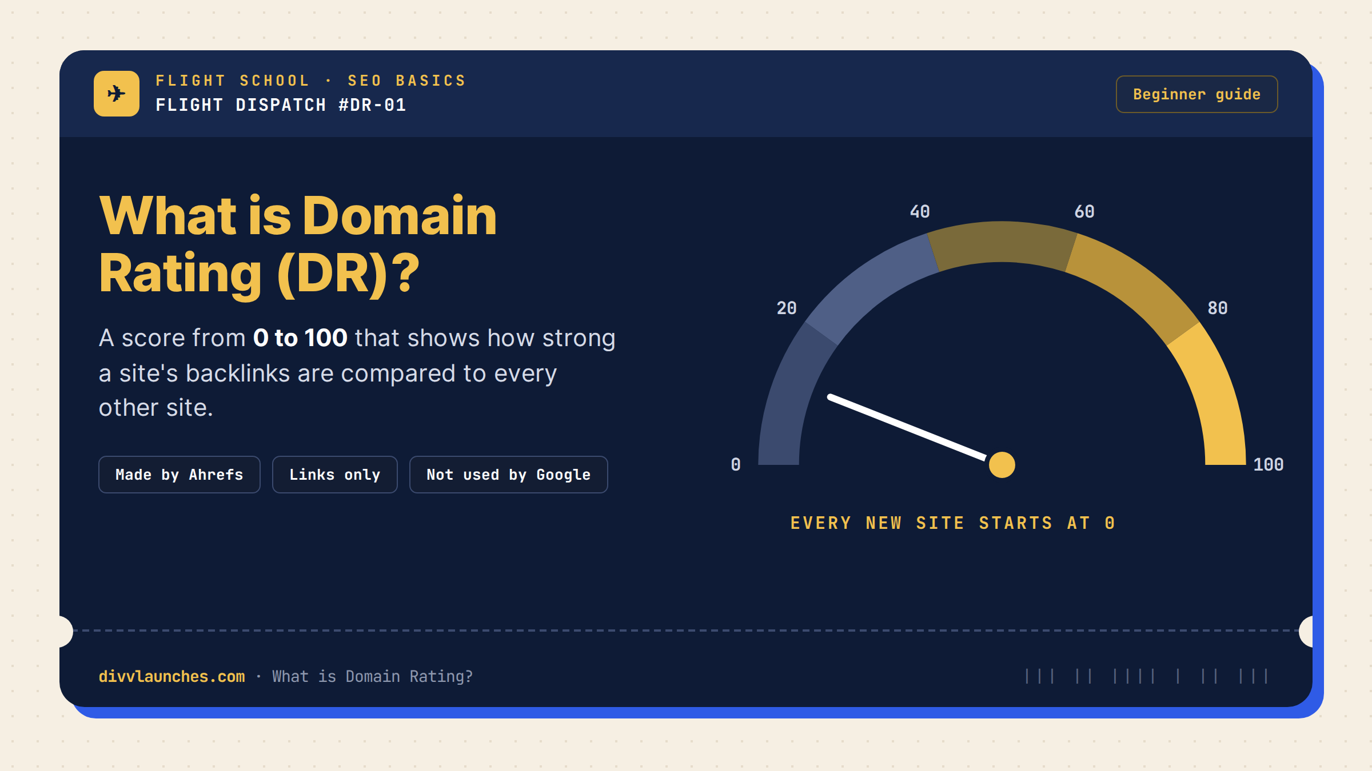Click the gauge label "80"
The height and width of the screenshot is (771, 1372).
click(1218, 308)
